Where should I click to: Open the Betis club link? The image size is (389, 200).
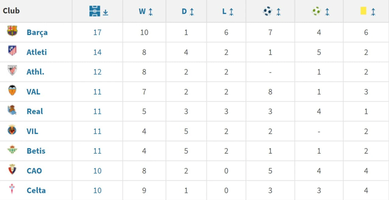pyautogui.click(x=36, y=151)
